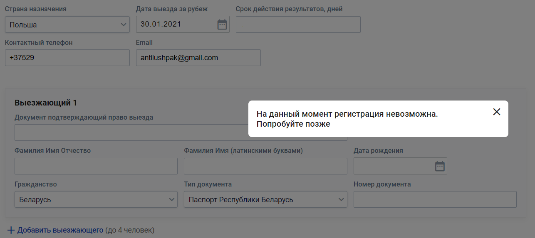Click the Попробуйте позже notification message
This screenshot has height=238, width=535.
293,124
